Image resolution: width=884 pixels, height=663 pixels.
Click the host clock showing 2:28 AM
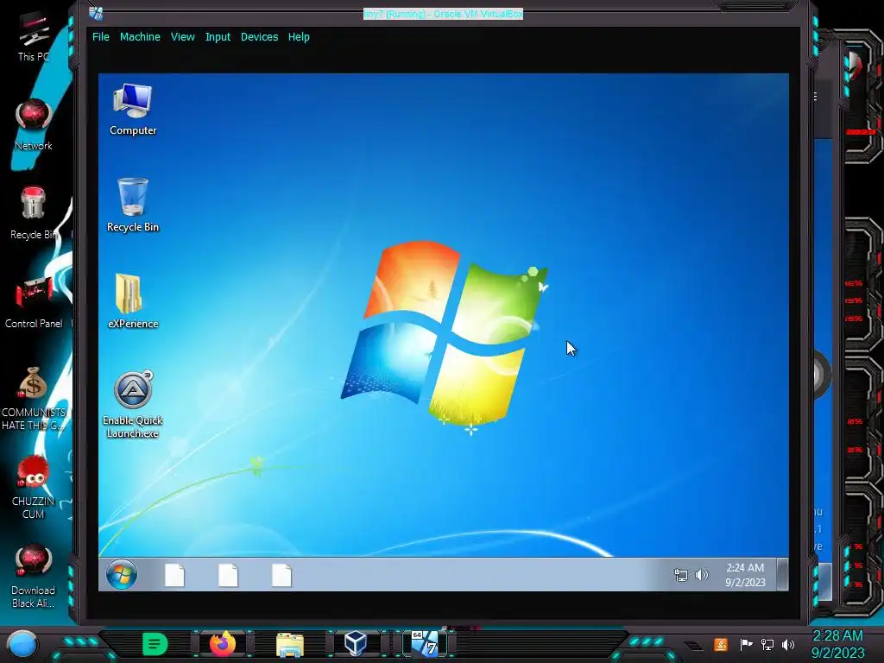[837, 644]
